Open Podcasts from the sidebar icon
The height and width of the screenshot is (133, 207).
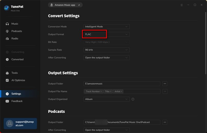coord(7,31)
